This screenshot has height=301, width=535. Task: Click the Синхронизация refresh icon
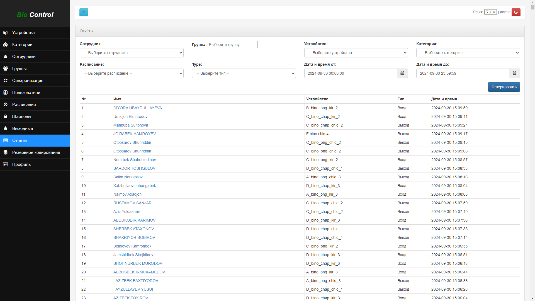(x=5, y=81)
